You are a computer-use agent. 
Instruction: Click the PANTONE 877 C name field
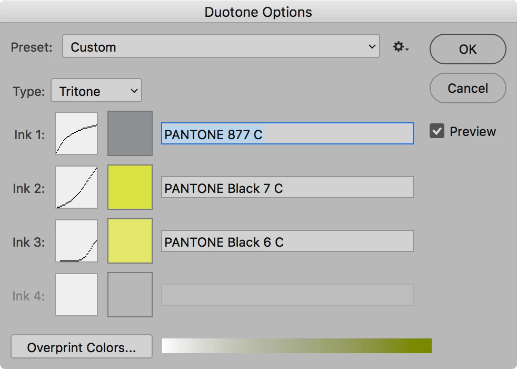(x=287, y=134)
